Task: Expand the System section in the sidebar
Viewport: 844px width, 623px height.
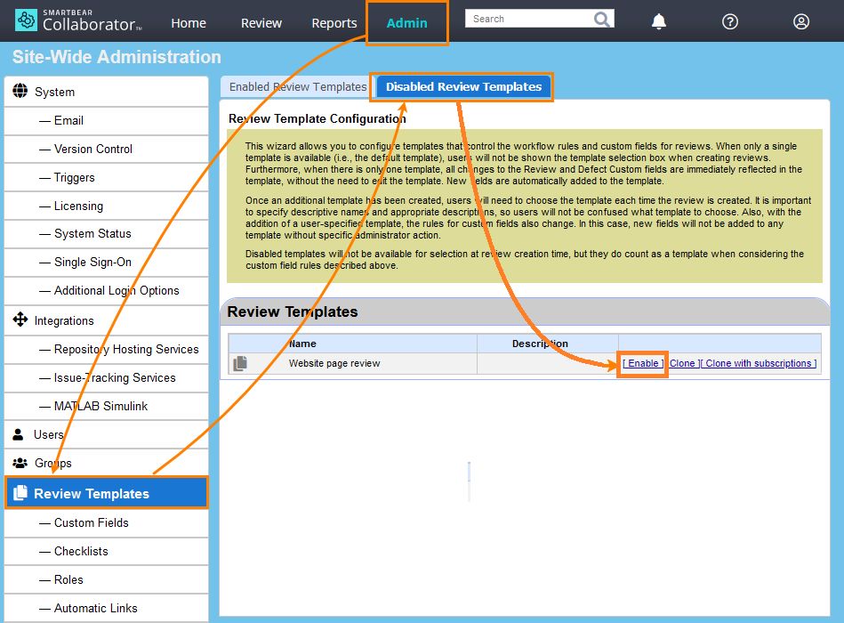Action: coord(20,91)
